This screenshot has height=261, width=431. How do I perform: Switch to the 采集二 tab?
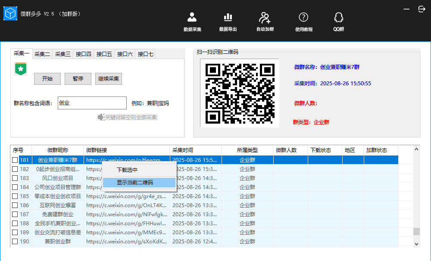pyautogui.click(x=42, y=54)
